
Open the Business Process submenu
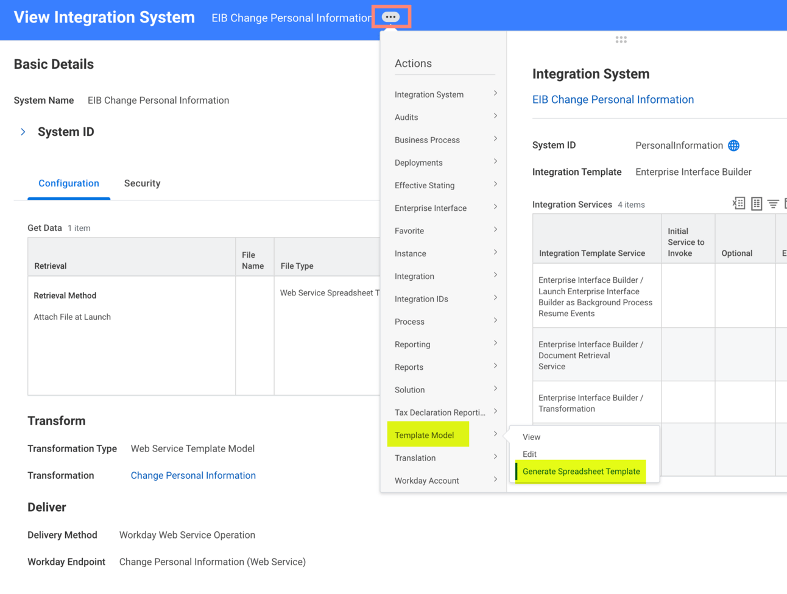pos(445,140)
